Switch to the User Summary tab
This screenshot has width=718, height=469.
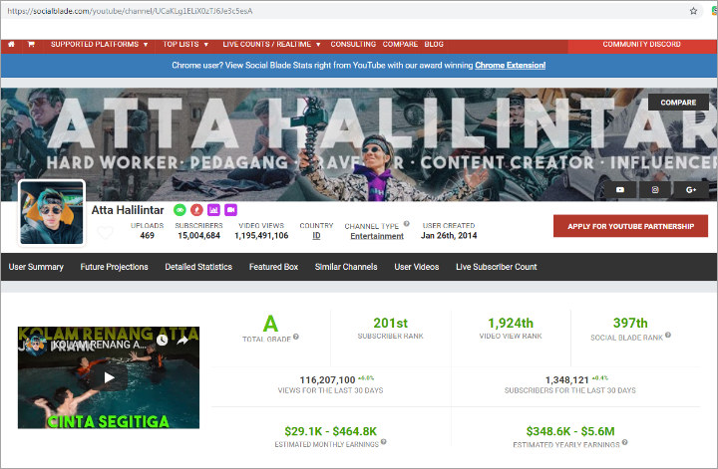pos(36,267)
